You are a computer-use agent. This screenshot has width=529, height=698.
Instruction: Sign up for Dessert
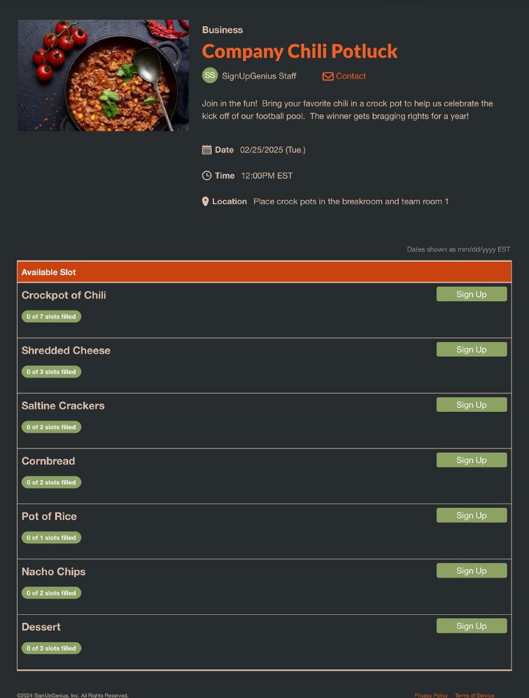click(471, 625)
